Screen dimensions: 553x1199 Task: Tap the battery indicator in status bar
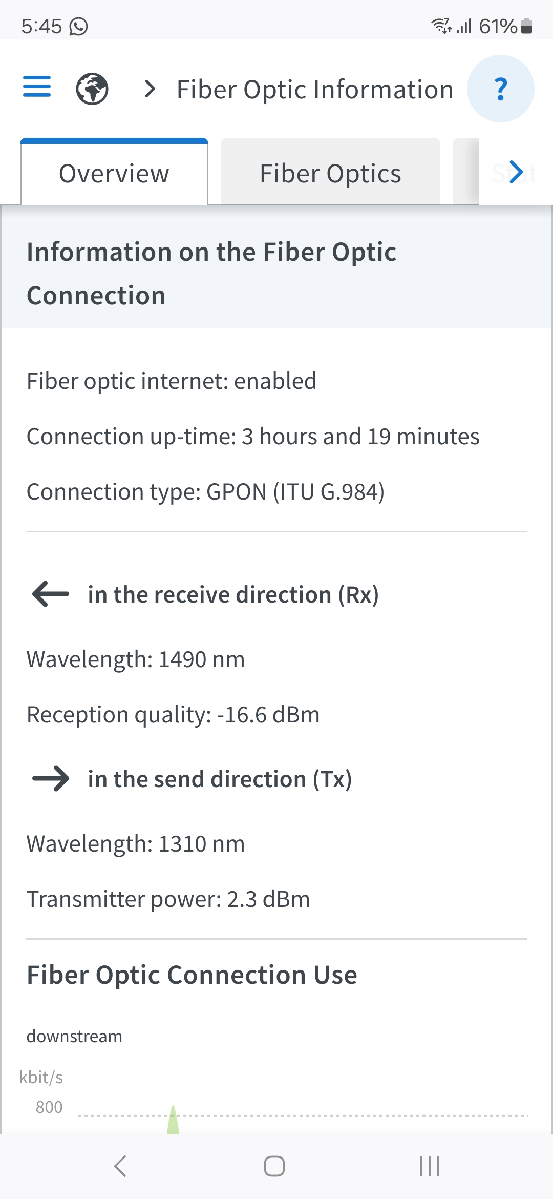pos(526,26)
